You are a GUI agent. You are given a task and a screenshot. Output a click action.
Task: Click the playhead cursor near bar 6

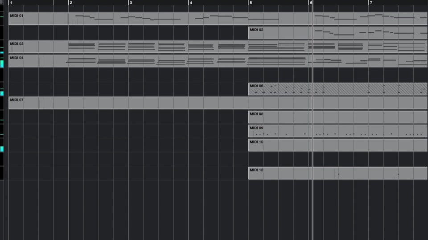pyautogui.click(x=312, y=120)
